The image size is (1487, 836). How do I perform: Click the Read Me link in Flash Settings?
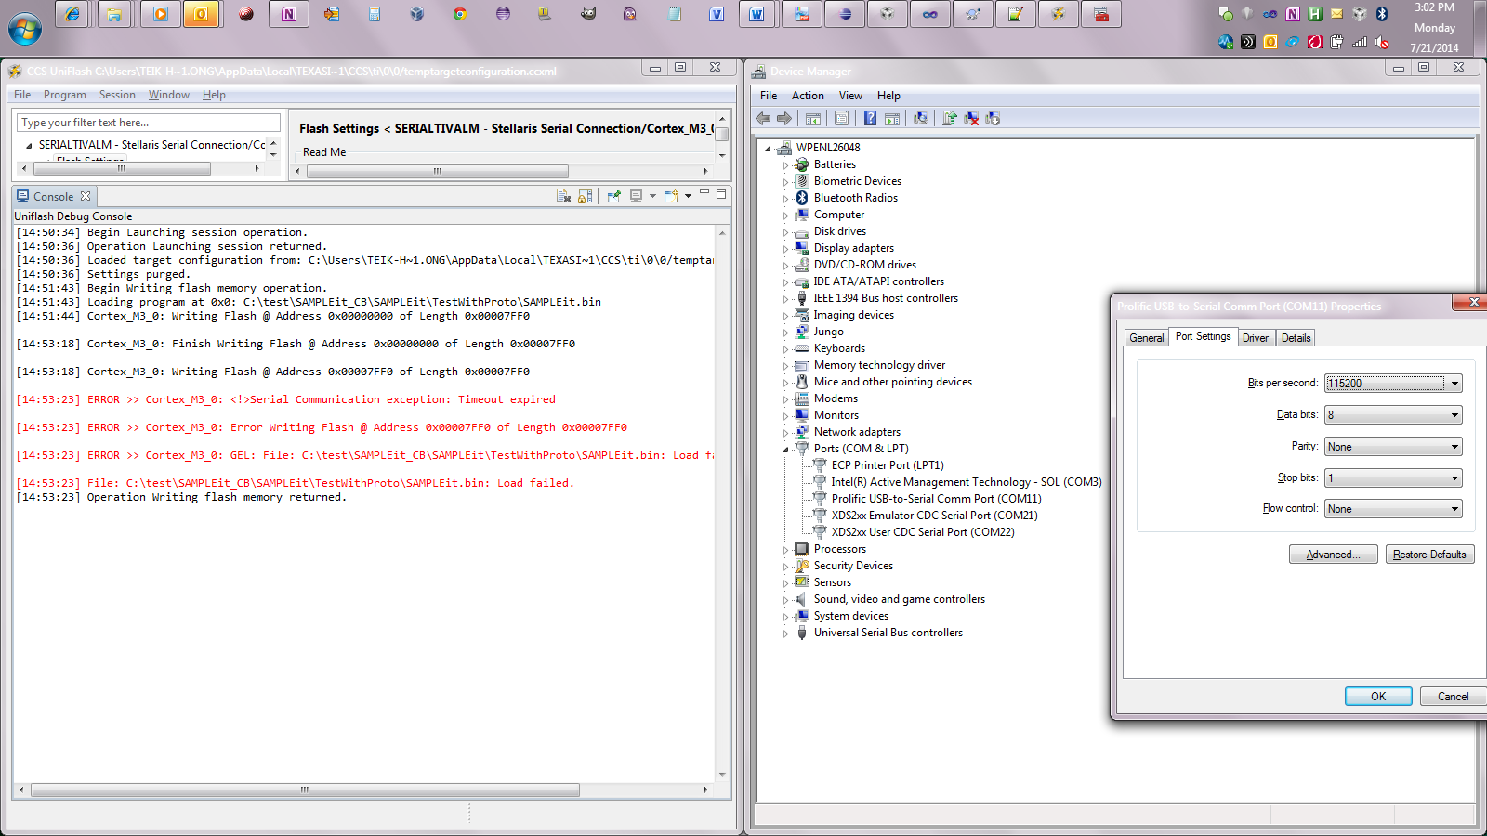(324, 152)
